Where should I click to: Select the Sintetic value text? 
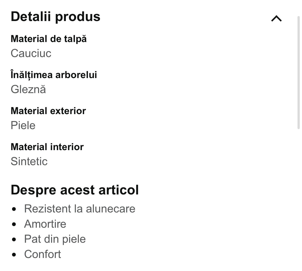(29, 161)
